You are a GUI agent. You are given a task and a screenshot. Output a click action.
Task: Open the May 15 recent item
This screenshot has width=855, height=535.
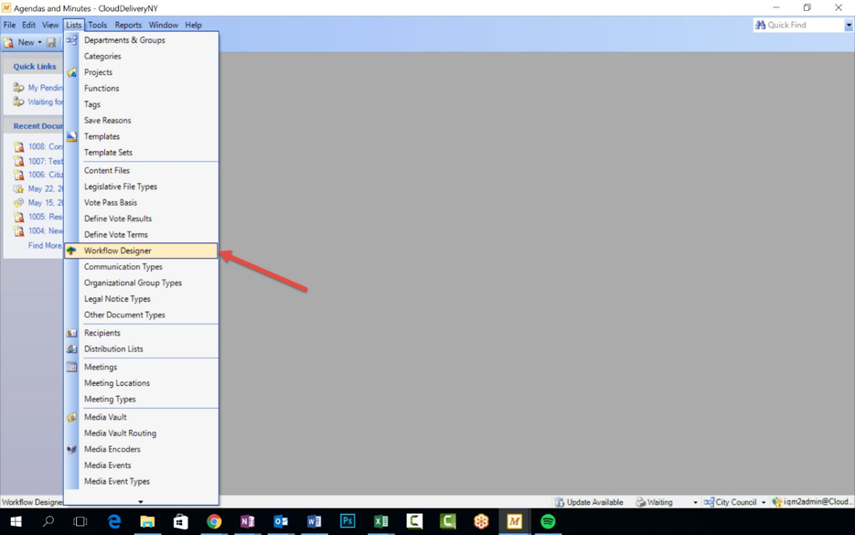tap(38, 203)
